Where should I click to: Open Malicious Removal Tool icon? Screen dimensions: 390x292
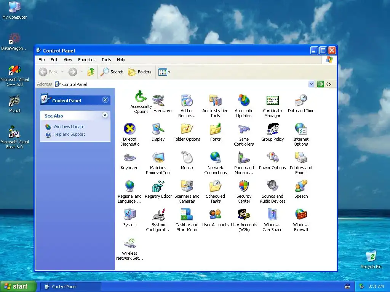[x=158, y=163]
